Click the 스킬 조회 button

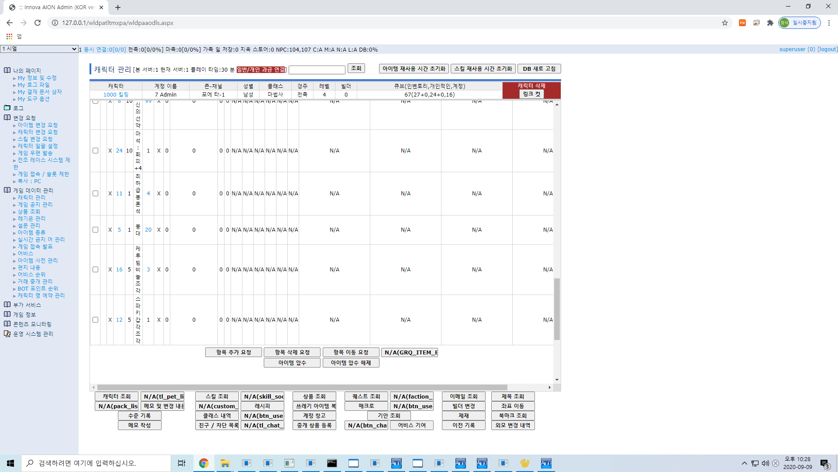pos(217,396)
